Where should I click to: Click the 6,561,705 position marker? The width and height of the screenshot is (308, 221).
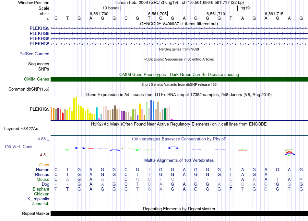coord(158,14)
